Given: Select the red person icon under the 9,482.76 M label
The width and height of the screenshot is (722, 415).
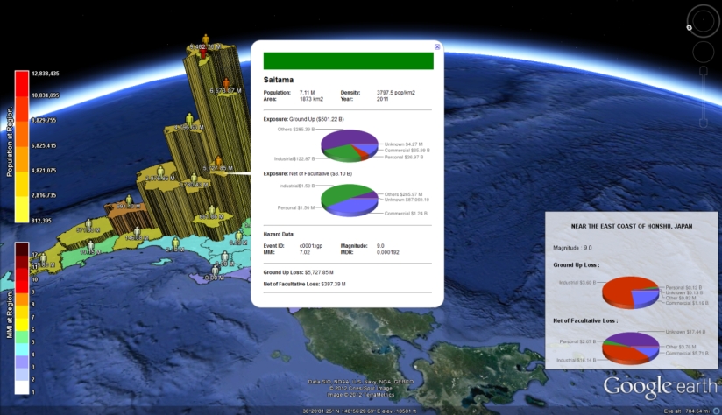Looking at the screenshot, I should point(203,53).
